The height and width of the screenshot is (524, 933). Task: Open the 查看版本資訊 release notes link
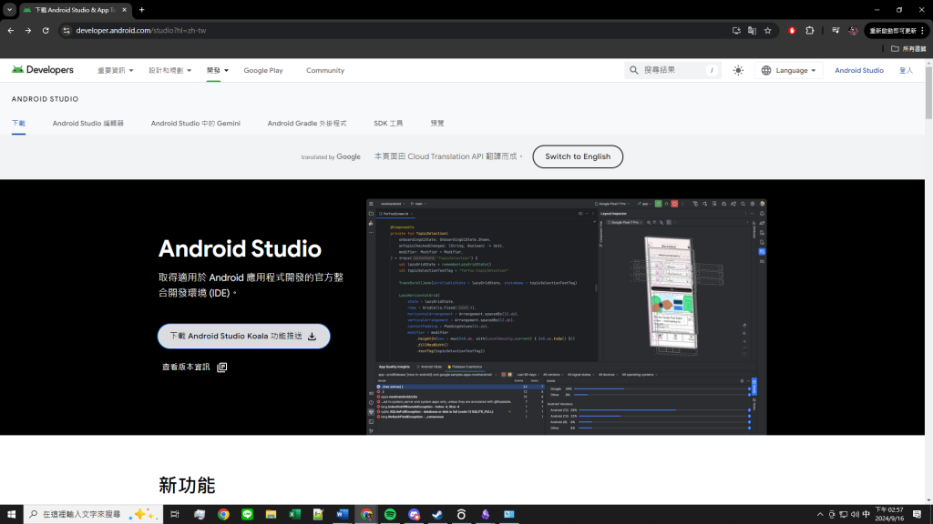195,368
